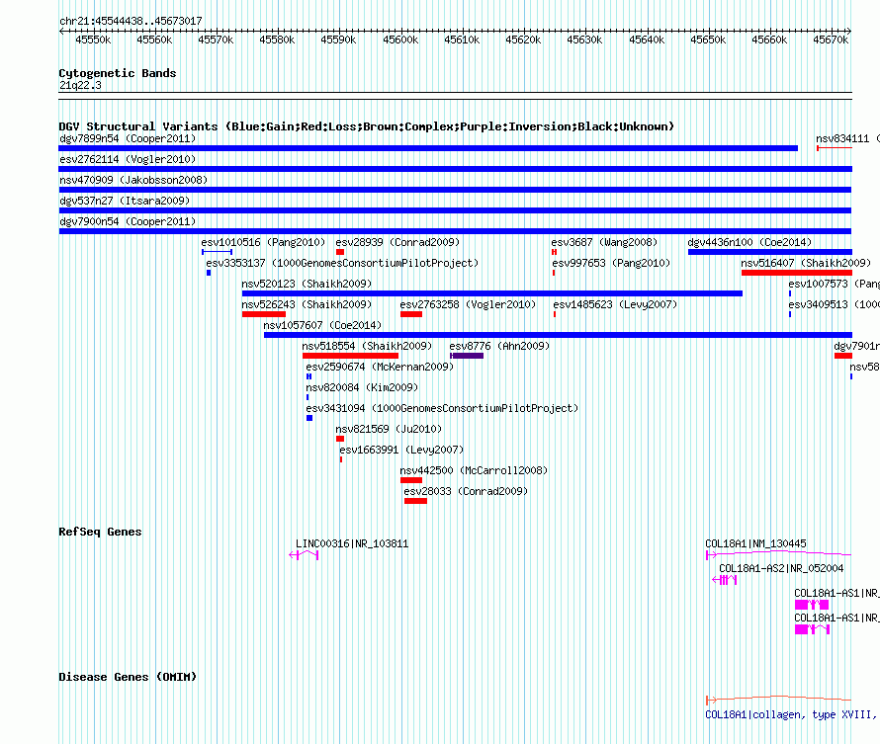The width and height of the screenshot is (880, 744).
Task: Click the 45650k ruler tick label
Action: click(708, 40)
